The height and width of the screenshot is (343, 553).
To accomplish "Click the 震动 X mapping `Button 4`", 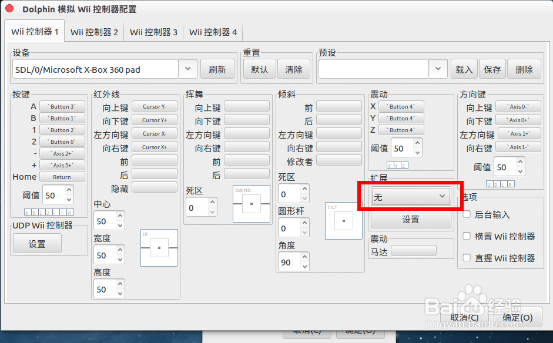I will coord(401,106).
